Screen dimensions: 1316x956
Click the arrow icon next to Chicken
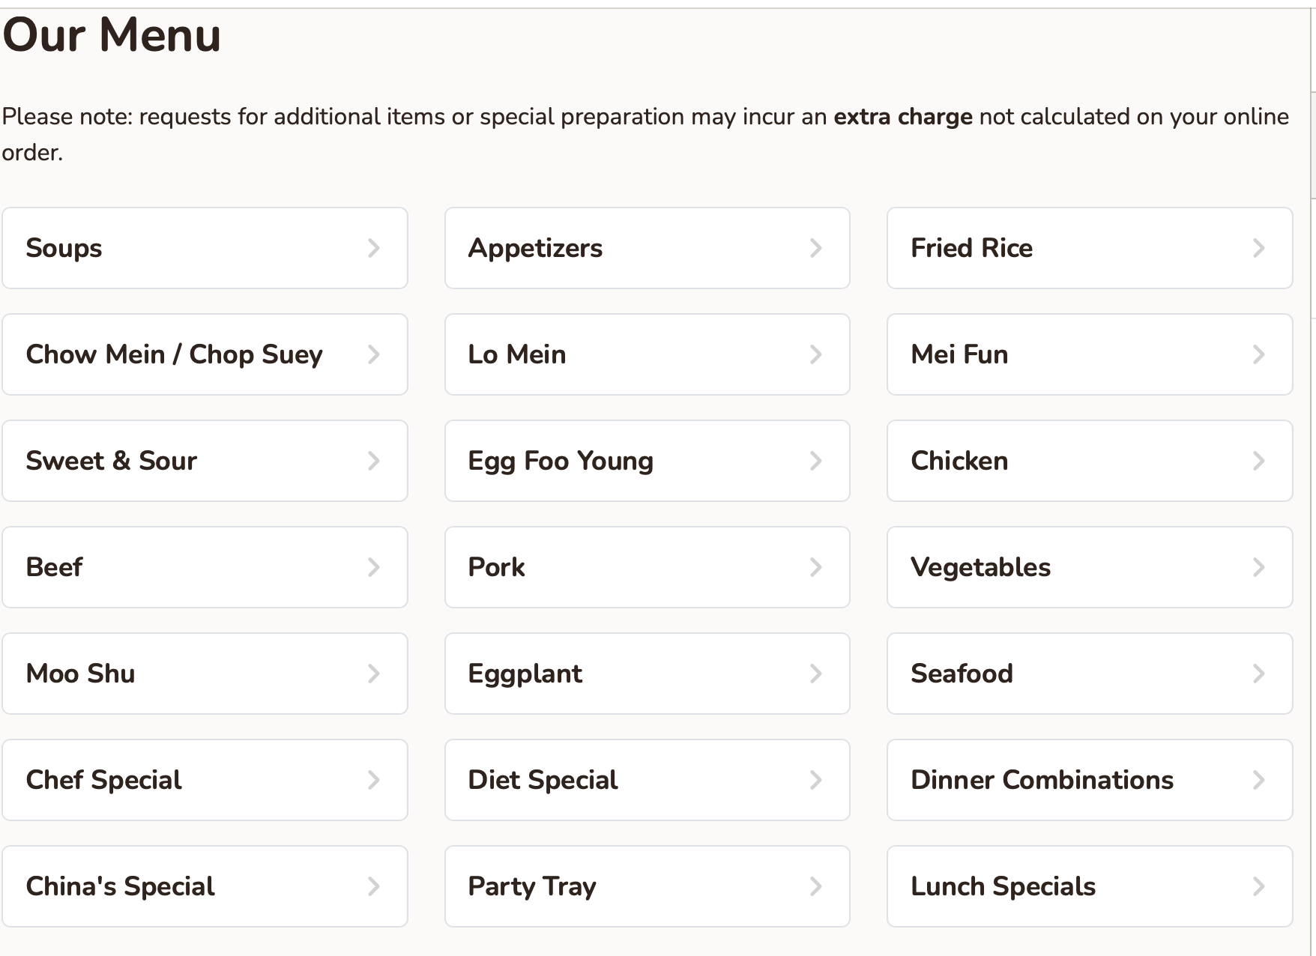(x=1259, y=461)
